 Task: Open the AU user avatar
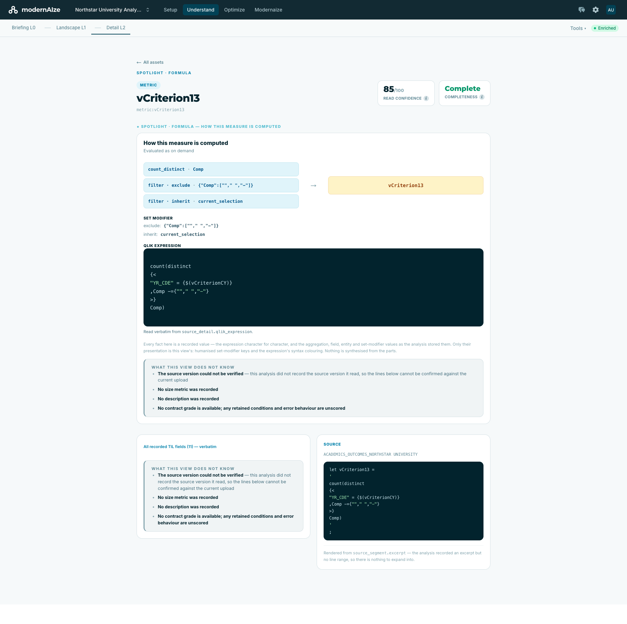pyautogui.click(x=611, y=10)
